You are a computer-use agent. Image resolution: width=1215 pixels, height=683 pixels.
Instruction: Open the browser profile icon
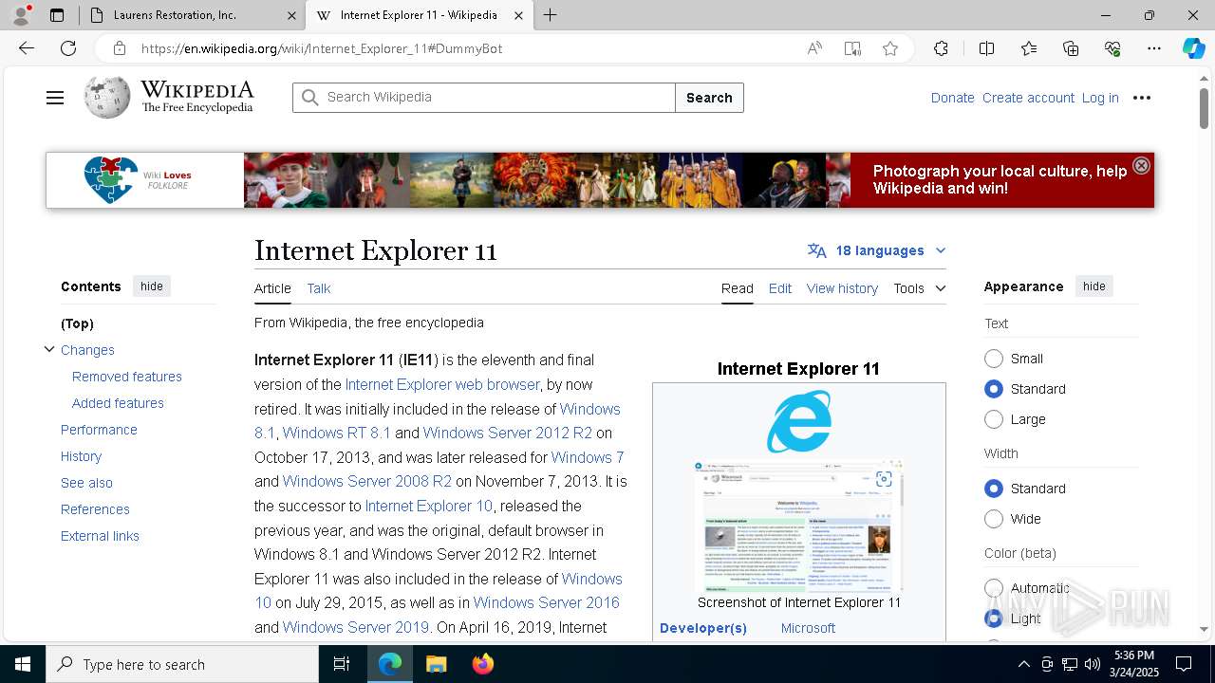20,15
